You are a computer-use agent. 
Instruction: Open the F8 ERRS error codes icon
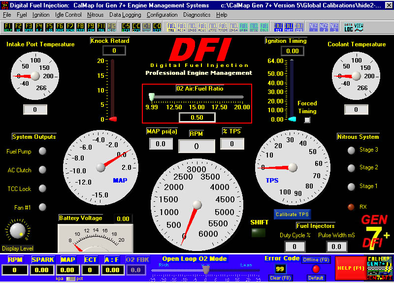(80, 27)
